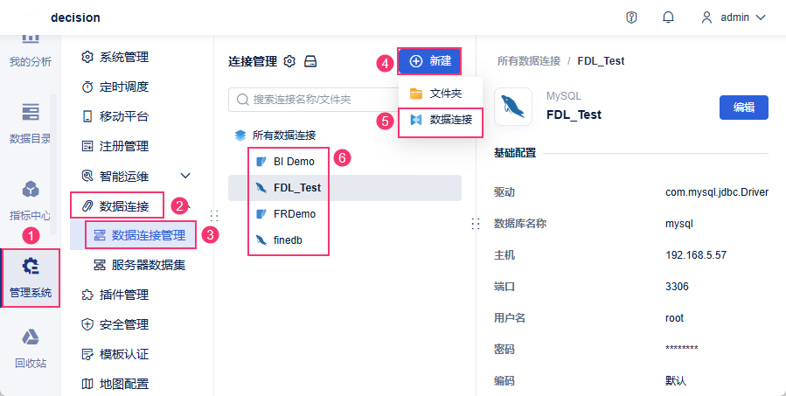Screen dimensions: 786x396
Task: Open 指标中心 sidebar icon
Action: coord(31,200)
